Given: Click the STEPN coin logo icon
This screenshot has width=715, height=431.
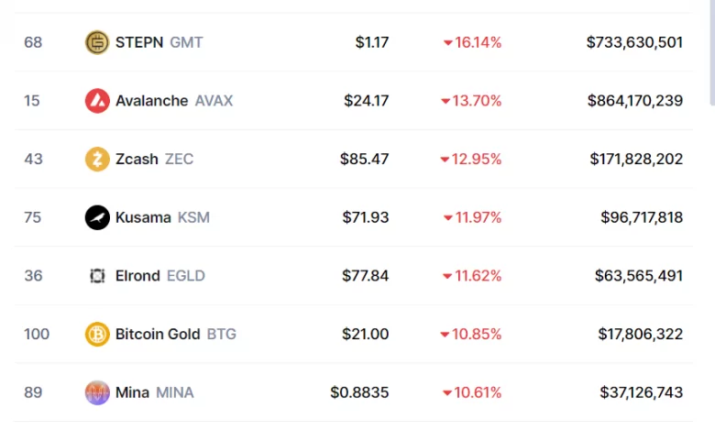Looking at the screenshot, I should click(x=97, y=42).
